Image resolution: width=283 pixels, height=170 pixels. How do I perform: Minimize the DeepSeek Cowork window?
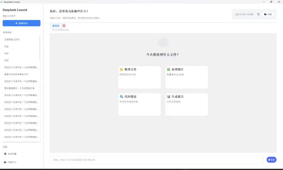(264, 2)
